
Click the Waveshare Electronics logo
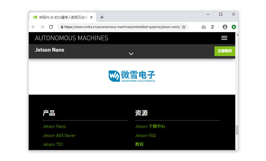(132, 76)
